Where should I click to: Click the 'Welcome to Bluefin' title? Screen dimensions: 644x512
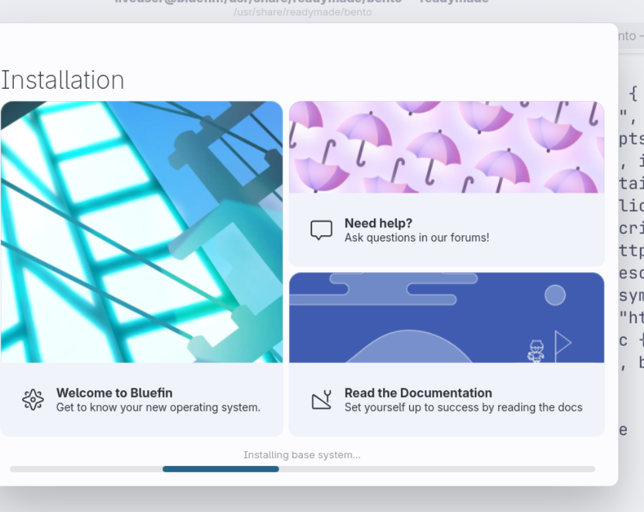coord(114,393)
